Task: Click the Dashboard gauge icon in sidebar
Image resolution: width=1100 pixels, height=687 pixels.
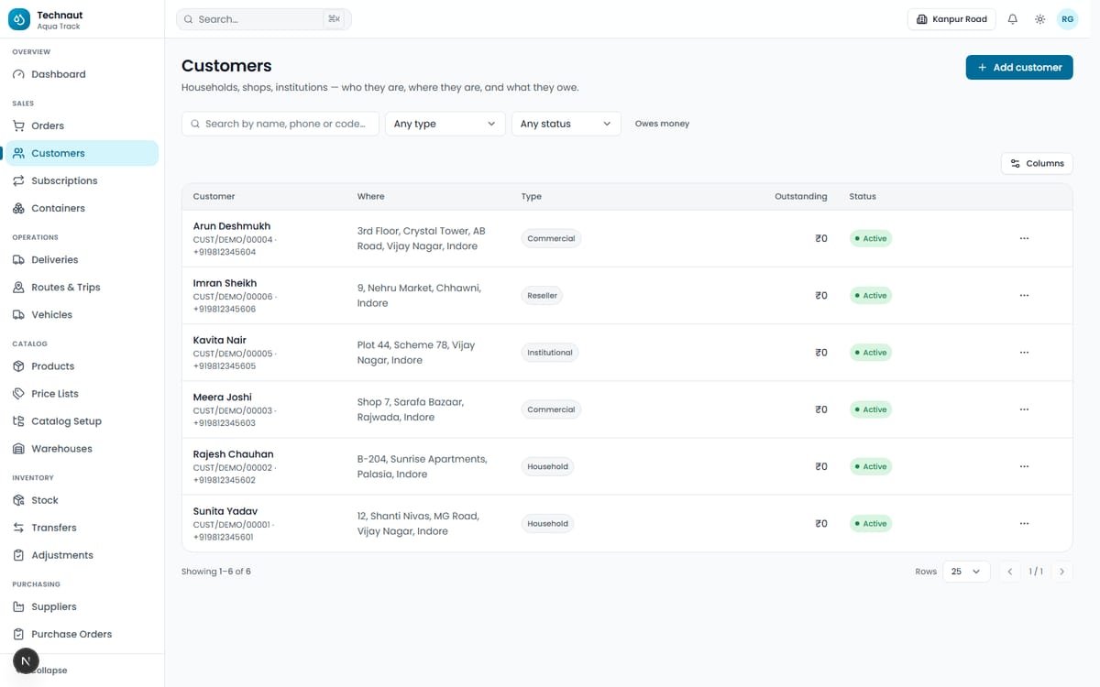Action: coord(18,74)
